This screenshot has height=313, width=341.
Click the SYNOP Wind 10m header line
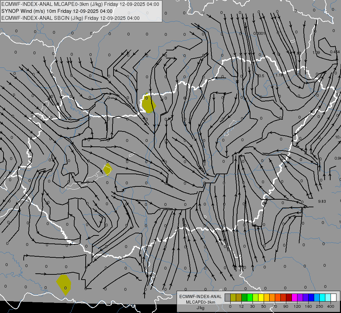click(x=57, y=11)
